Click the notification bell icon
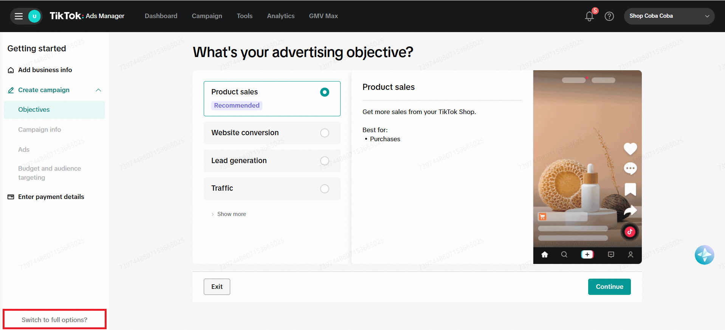Screen dimensions: 725x330 (x=589, y=16)
